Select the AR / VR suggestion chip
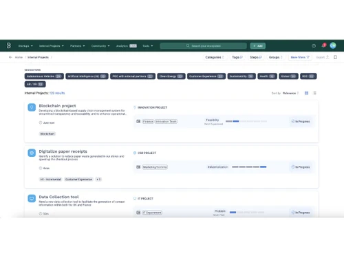344x258 pixels. (35, 84)
